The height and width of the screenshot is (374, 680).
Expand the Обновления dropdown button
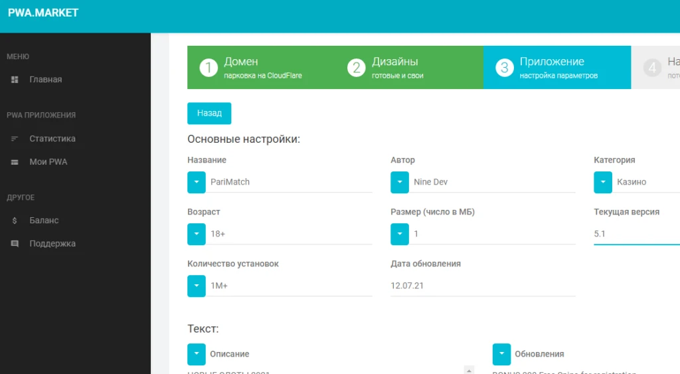(501, 355)
